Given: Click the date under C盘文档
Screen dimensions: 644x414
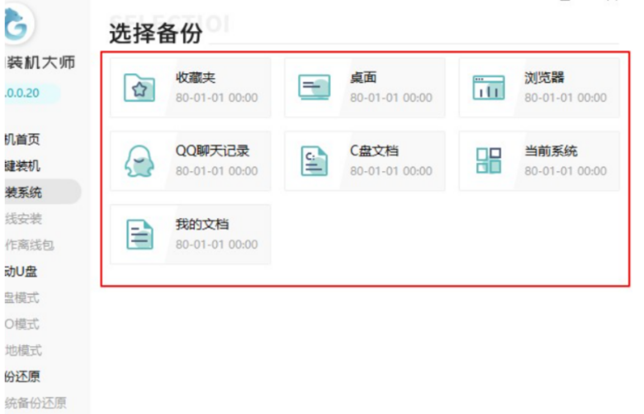Looking at the screenshot, I should click(391, 171).
